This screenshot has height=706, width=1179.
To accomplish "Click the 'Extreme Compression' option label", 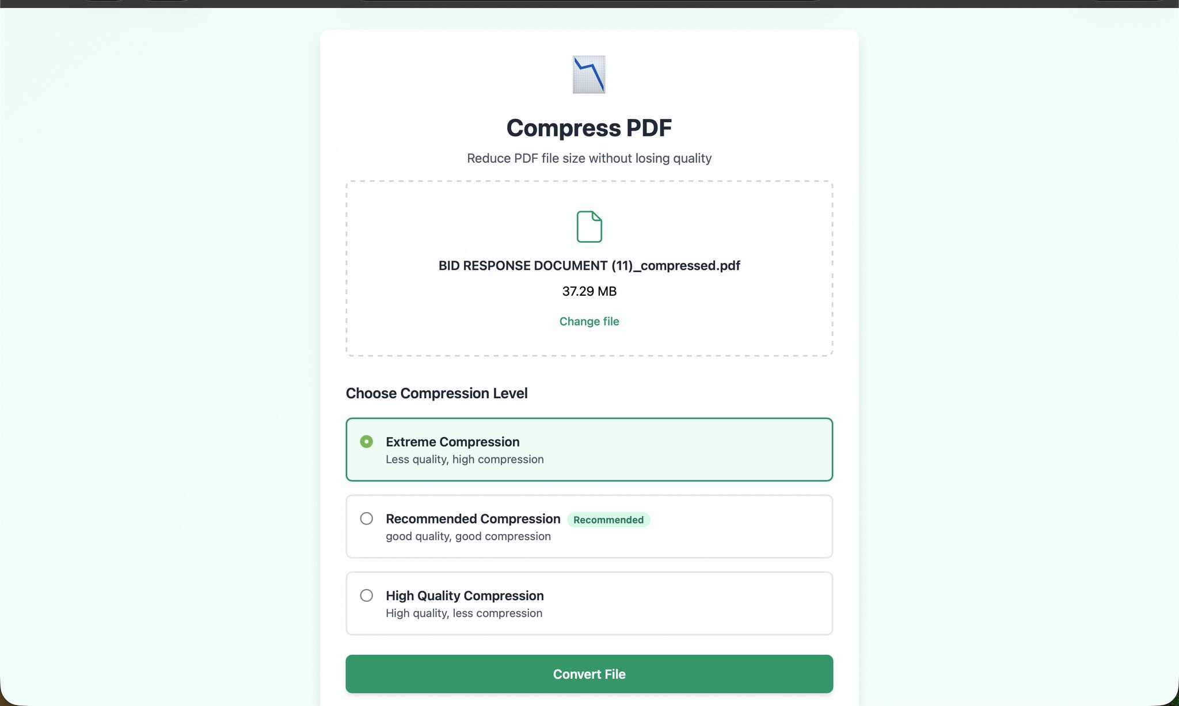I will pos(452,441).
